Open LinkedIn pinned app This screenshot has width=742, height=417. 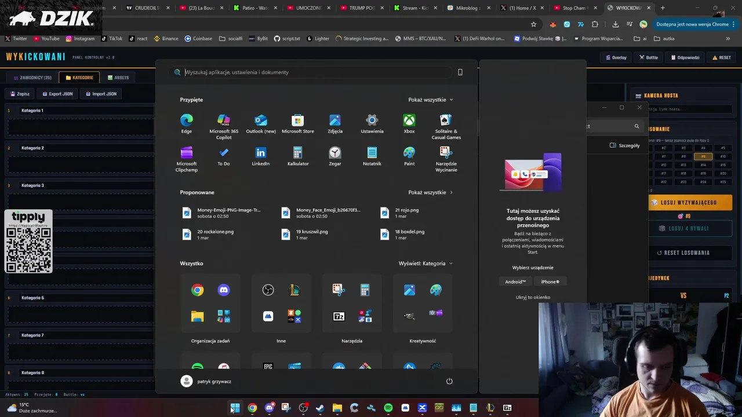click(261, 156)
